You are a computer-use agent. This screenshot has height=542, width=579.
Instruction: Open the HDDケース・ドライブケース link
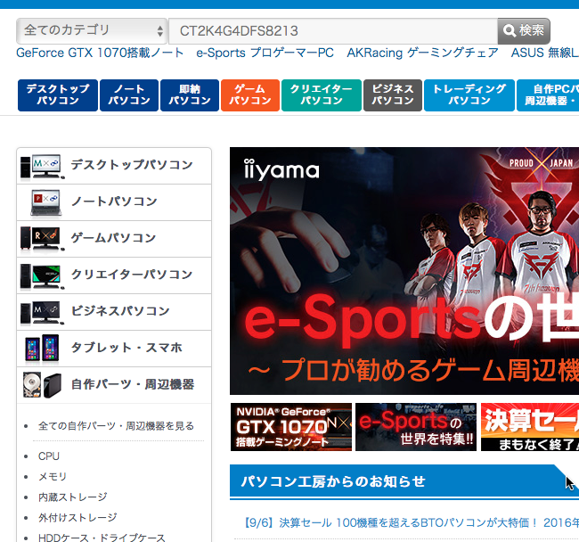tap(102, 538)
